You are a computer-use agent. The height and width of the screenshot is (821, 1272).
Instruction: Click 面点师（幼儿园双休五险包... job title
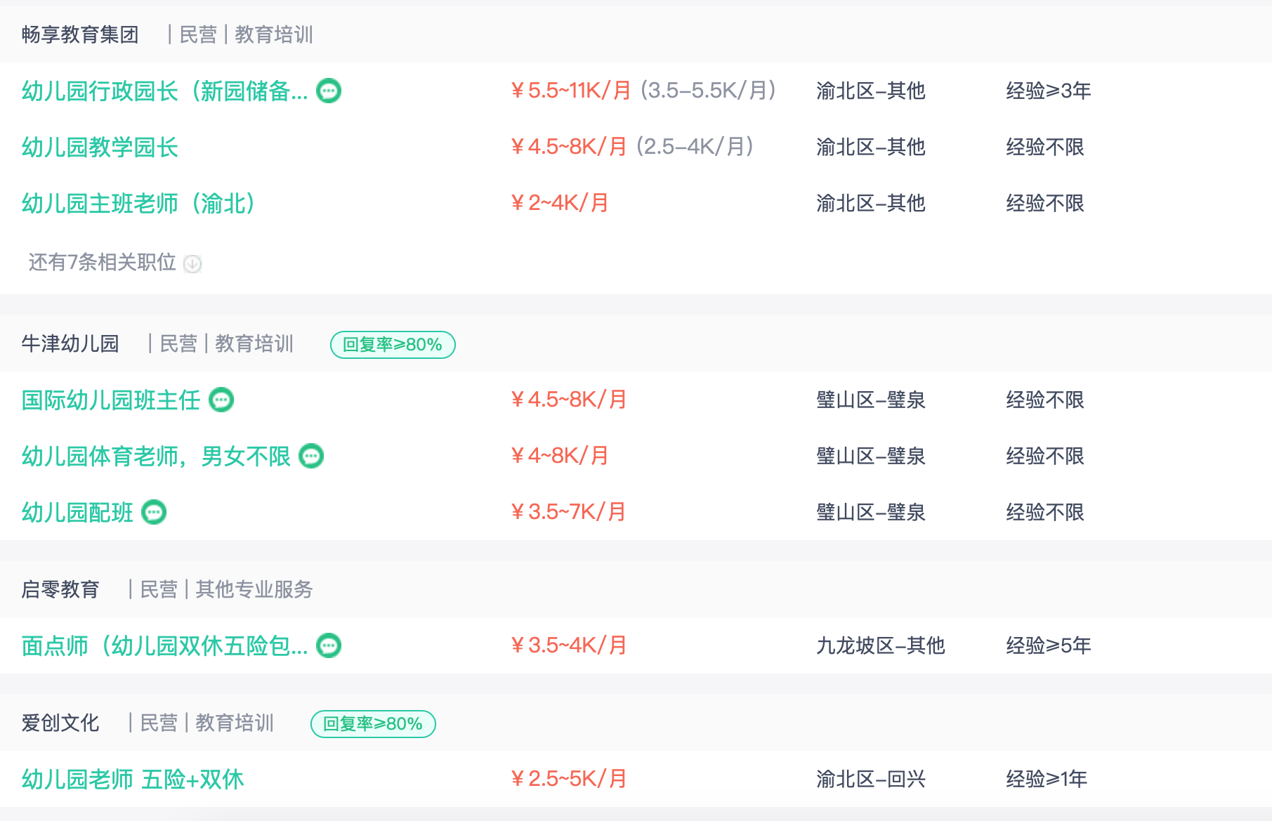165,645
